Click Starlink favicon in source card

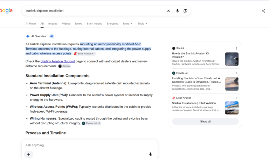point(174,48)
